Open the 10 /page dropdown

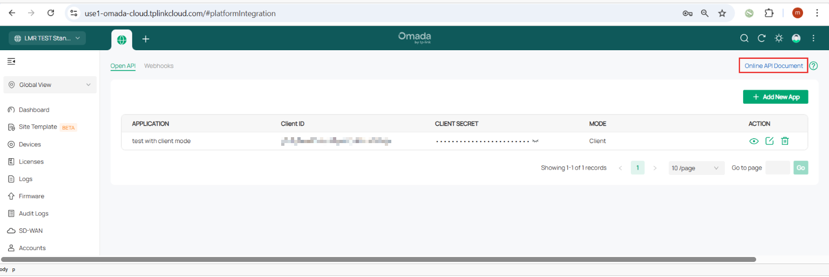click(x=696, y=168)
